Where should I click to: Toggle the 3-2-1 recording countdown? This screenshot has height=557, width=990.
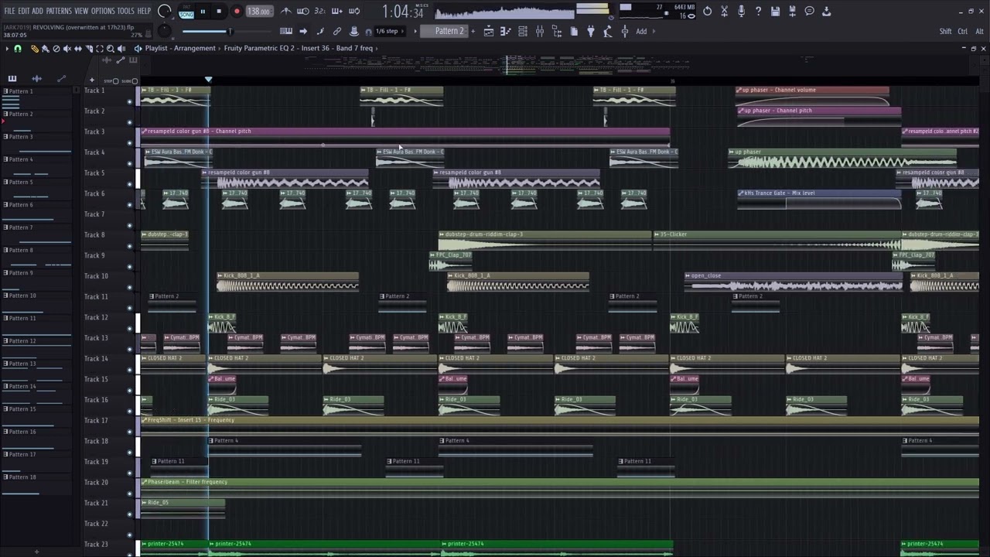click(x=320, y=11)
